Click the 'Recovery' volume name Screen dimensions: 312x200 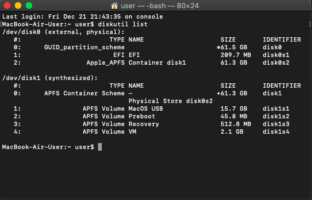pyautogui.click(x=143, y=124)
